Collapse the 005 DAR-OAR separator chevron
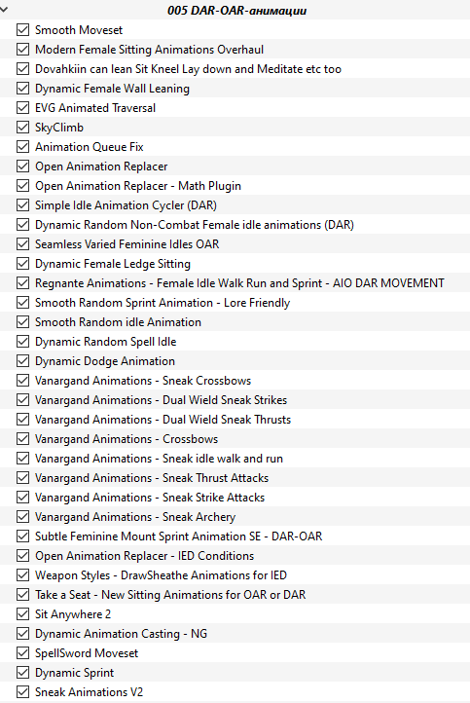Screen dimensions: 470x703 click(4, 9)
